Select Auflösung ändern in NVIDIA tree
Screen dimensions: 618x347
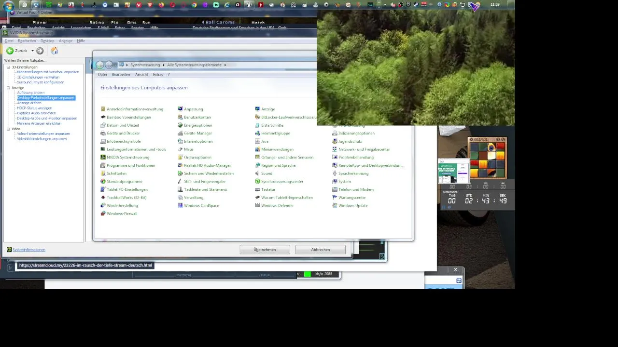tap(31, 93)
